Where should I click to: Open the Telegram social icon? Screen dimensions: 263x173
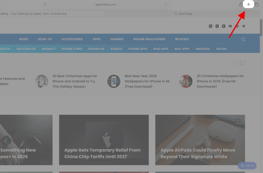pos(244,26)
